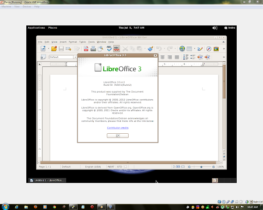Toggle STD selection mode in status bar
The width and height of the screenshot is (263, 210).
(x=120, y=167)
